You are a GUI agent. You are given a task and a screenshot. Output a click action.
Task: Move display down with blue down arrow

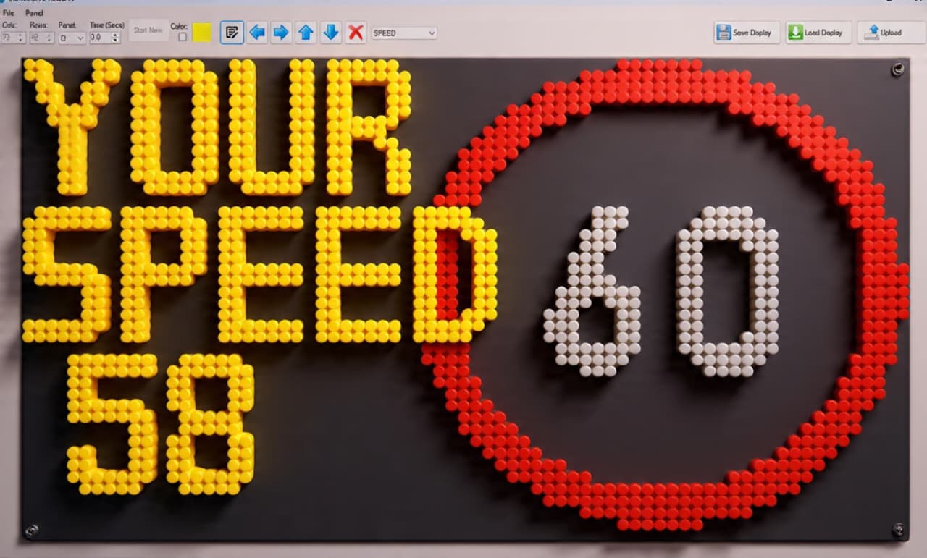331,33
